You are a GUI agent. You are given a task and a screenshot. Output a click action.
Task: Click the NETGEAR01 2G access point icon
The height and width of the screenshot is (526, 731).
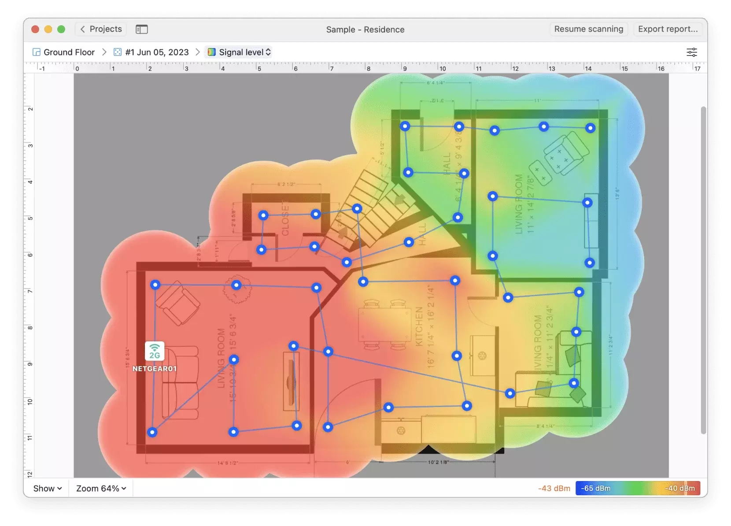point(155,351)
